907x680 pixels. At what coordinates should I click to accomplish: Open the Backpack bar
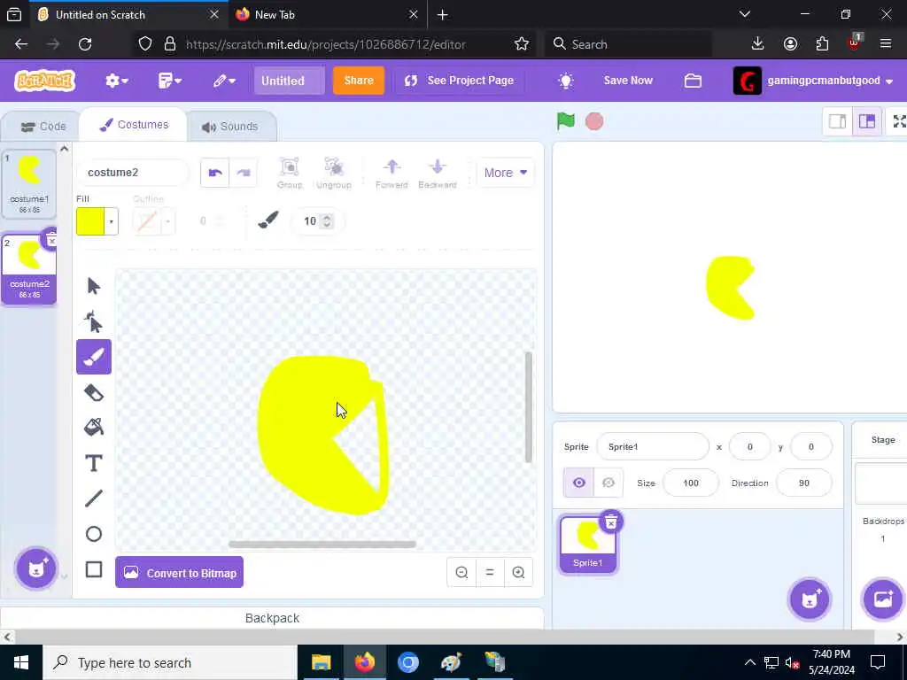pyautogui.click(x=272, y=618)
